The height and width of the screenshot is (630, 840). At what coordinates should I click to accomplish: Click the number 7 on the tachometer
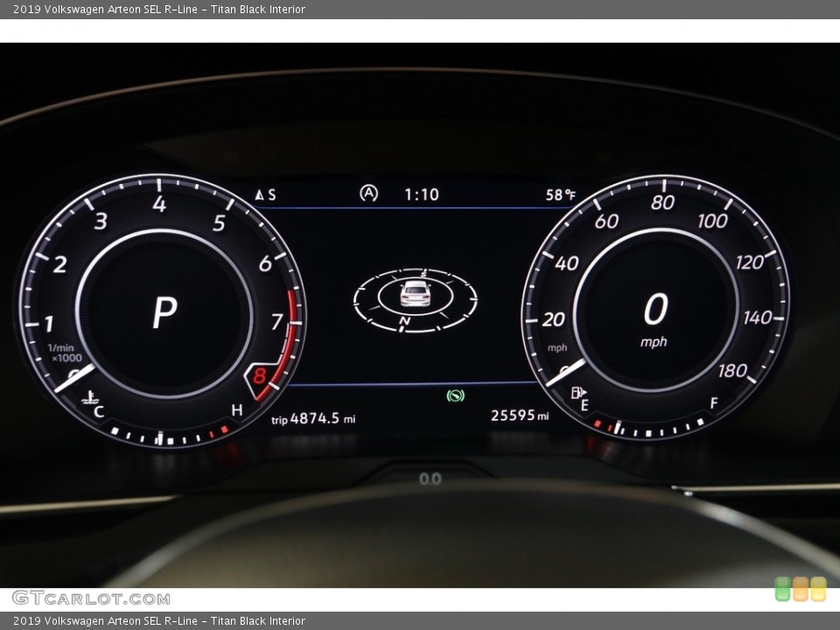click(277, 321)
